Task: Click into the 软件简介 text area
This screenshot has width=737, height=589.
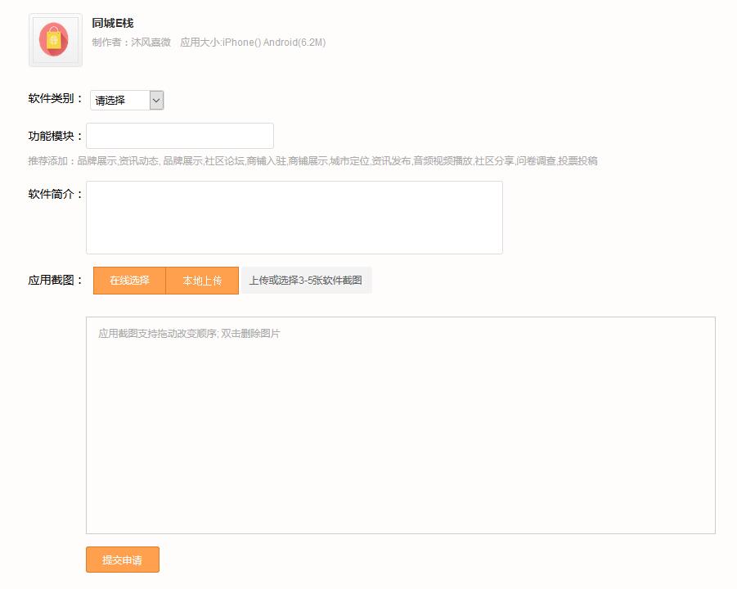Action: tap(294, 218)
